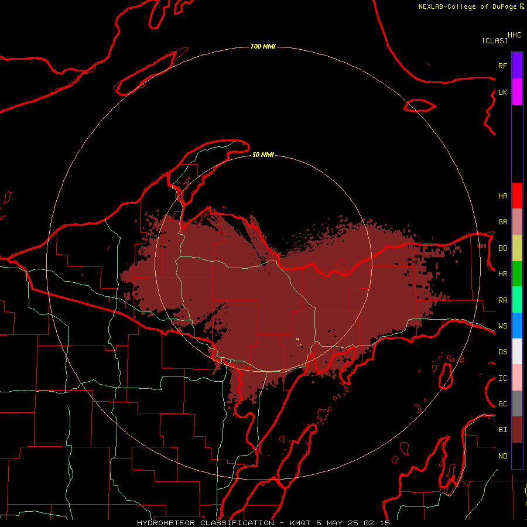Click the ND legend label
The height and width of the screenshot is (527, 527).
click(502, 456)
